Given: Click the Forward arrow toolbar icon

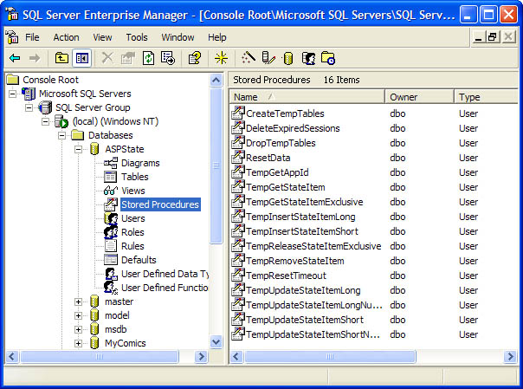Looking at the screenshot, I should click(x=35, y=58).
